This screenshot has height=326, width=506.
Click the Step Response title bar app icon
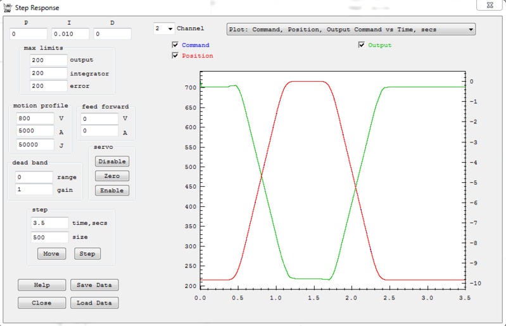[x=7, y=6]
